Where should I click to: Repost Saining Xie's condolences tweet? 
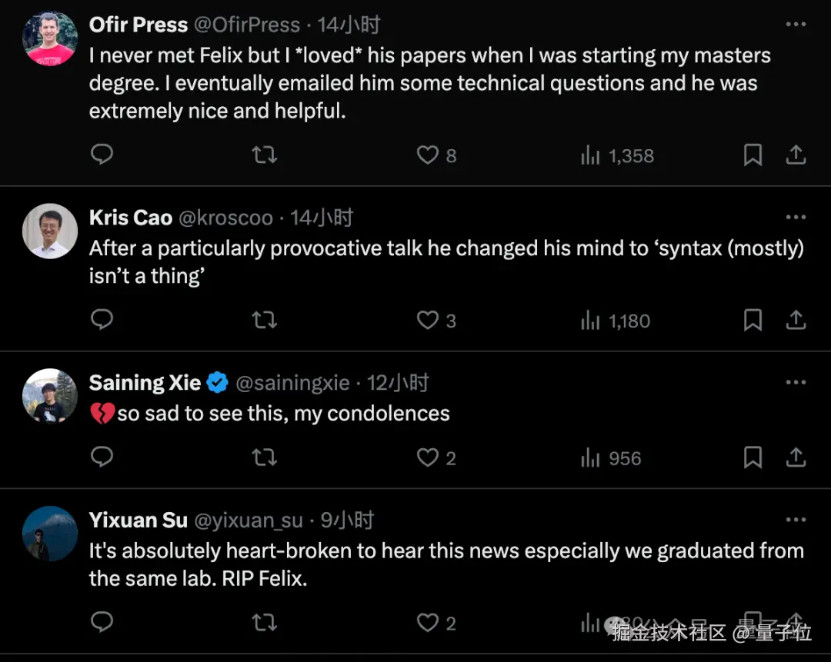coord(264,458)
